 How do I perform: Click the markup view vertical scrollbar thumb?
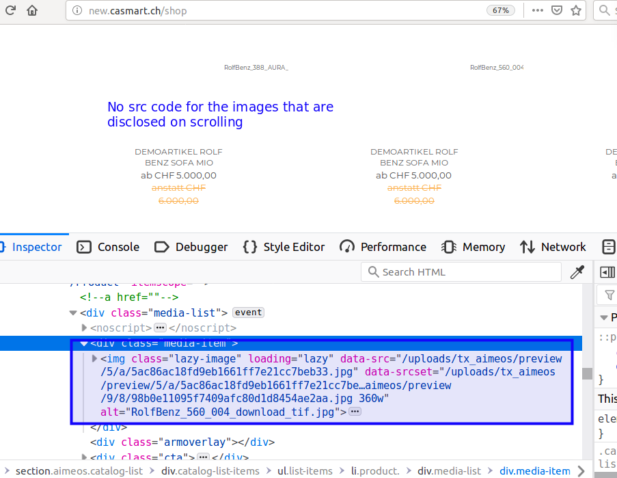pos(587,373)
